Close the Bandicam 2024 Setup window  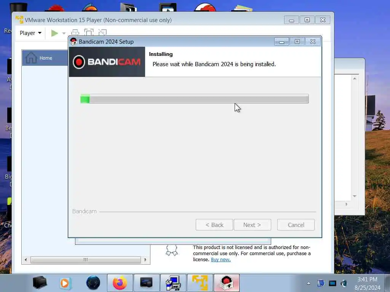pos(313,41)
